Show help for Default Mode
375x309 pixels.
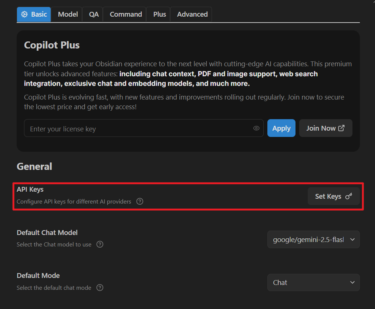(100, 288)
